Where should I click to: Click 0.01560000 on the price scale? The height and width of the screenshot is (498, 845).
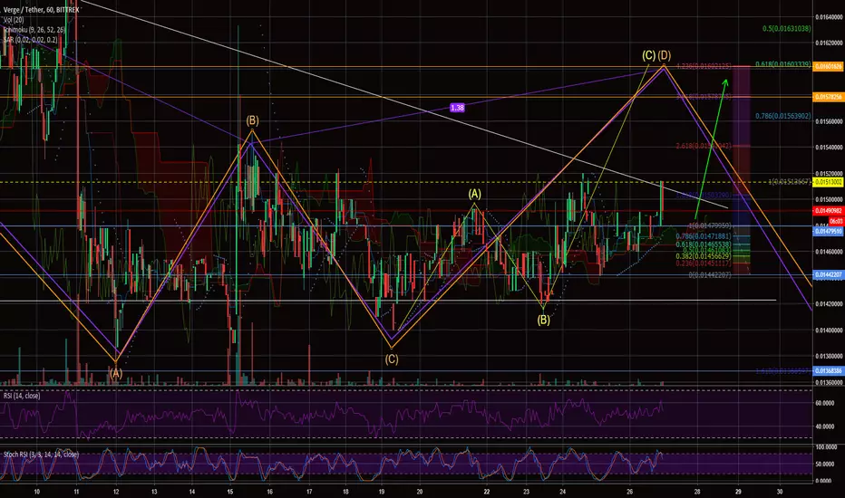pyautogui.click(x=829, y=121)
